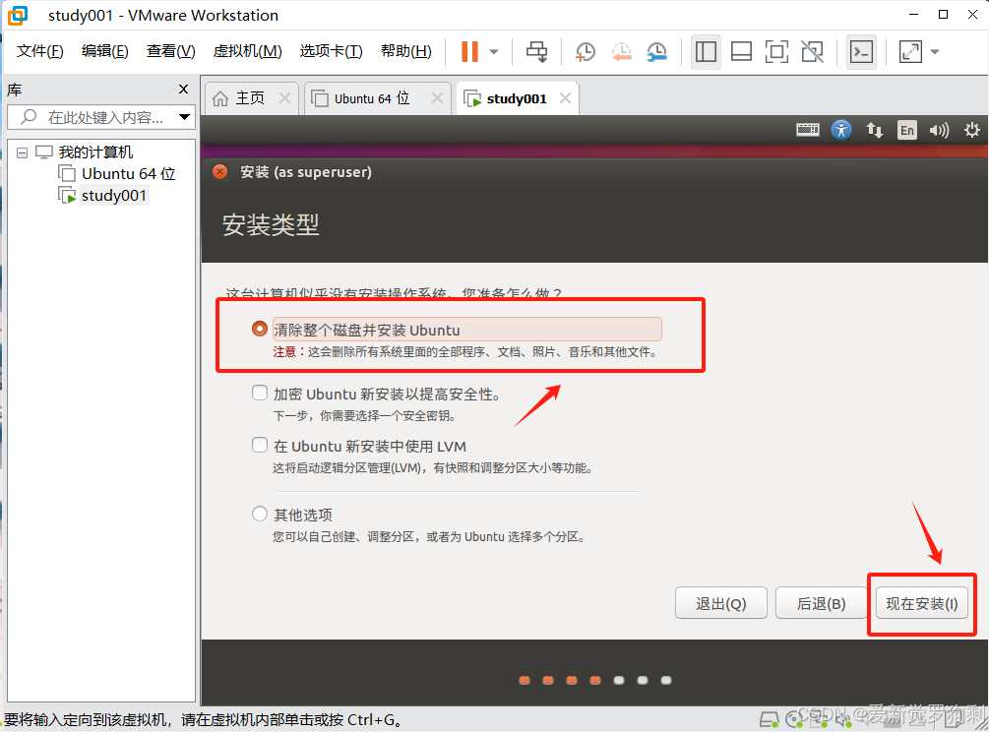Click the orange pause VM toolbar icon

point(469,52)
